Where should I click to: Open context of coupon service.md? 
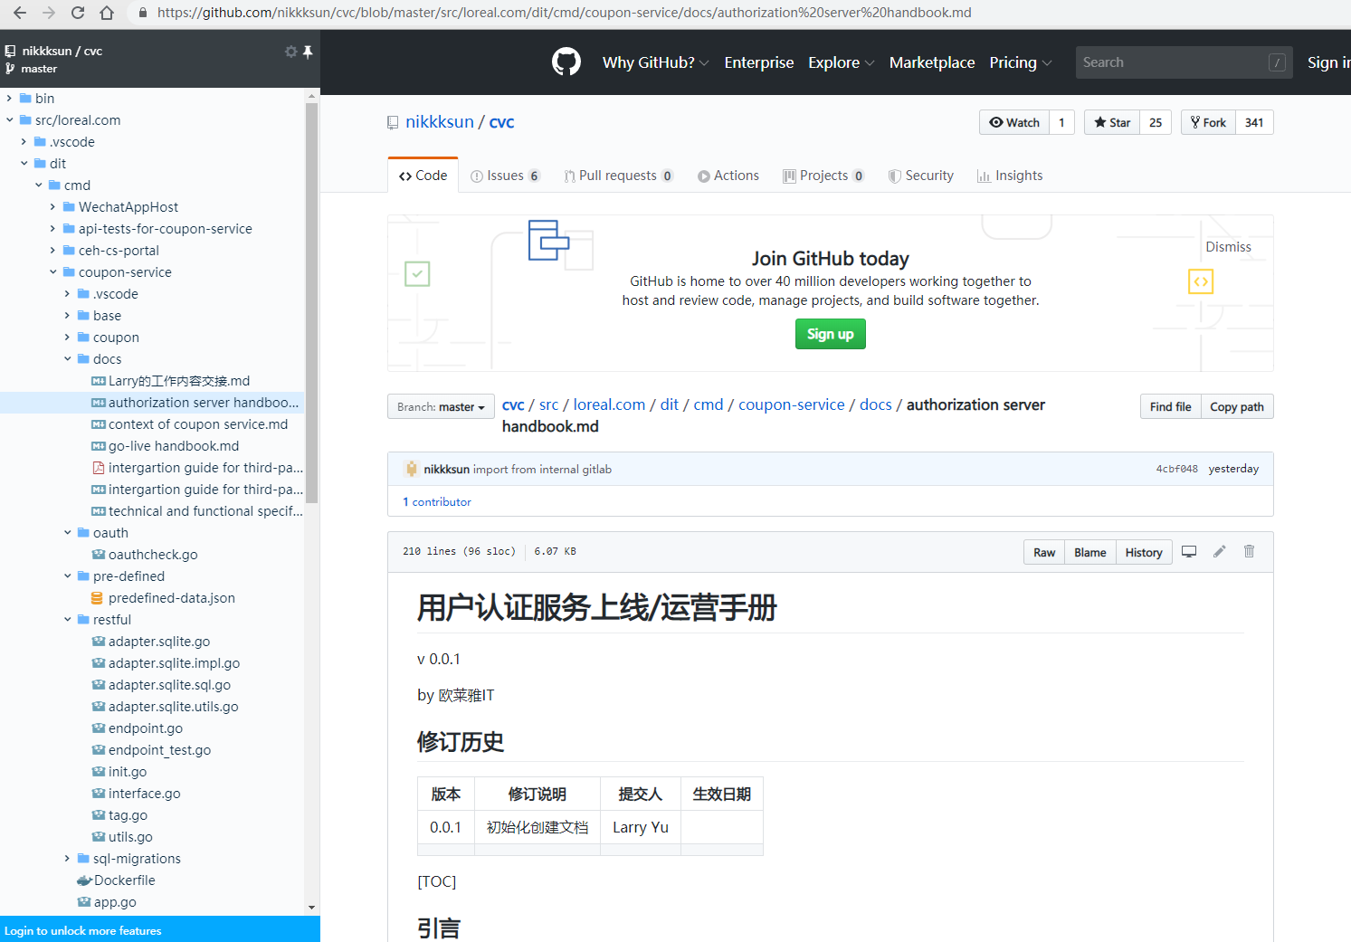click(198, 424)
